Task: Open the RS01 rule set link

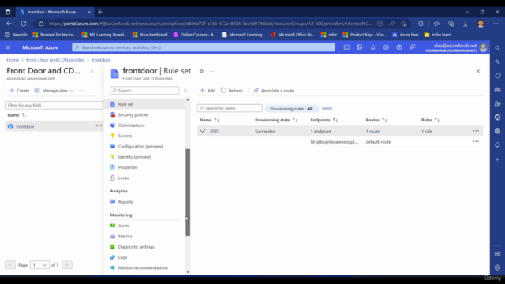Action: 215,132
